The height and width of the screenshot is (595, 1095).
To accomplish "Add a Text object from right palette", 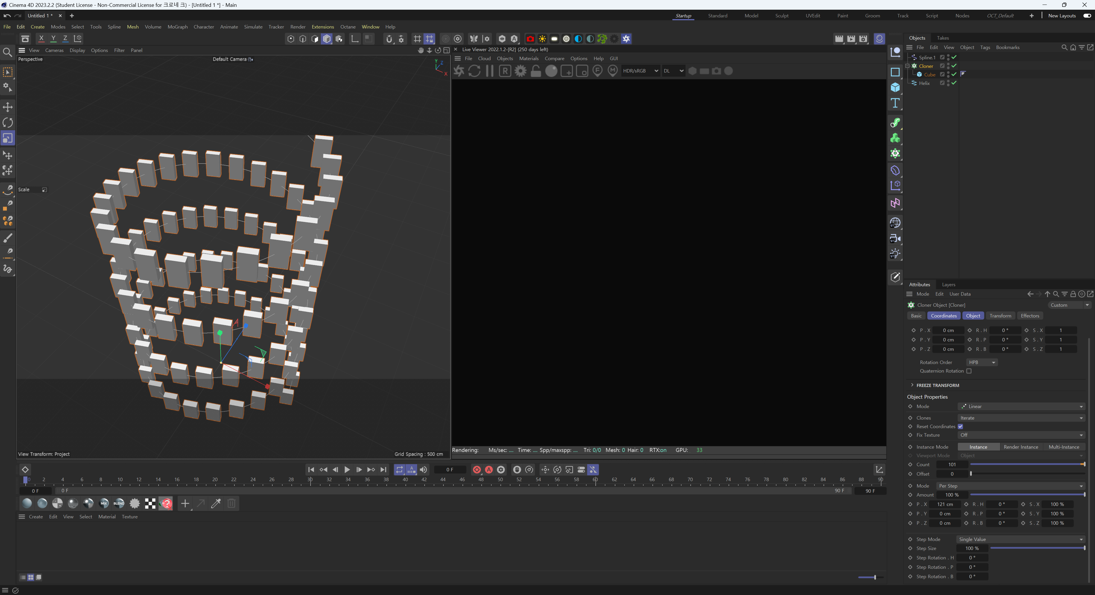I will point(895,103).
